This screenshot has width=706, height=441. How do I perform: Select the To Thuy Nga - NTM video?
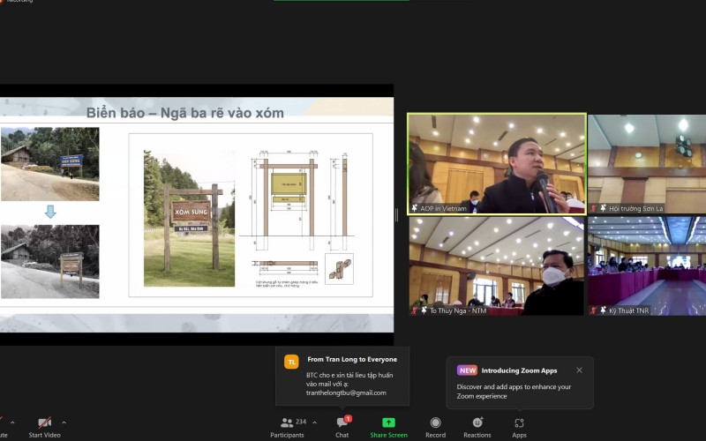pos(497,265)
